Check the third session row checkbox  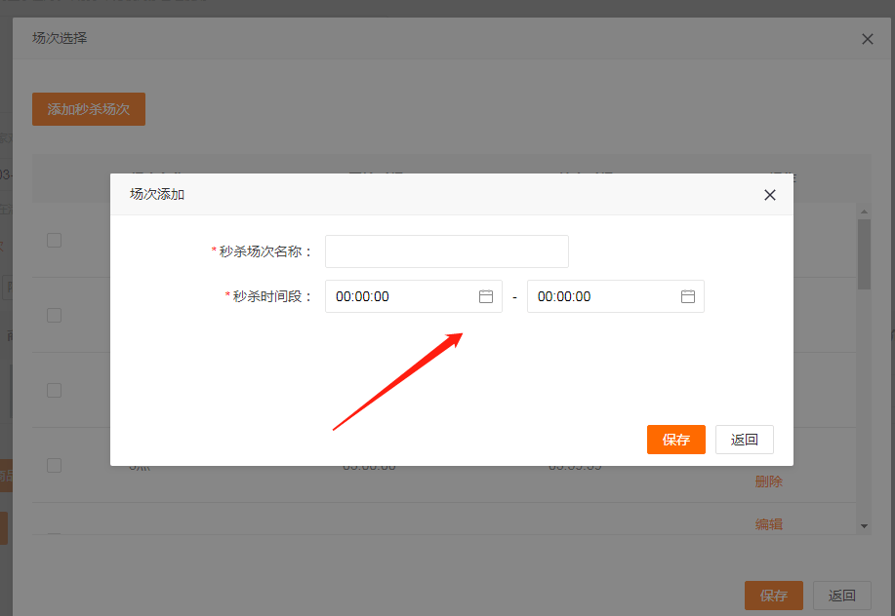(54, 390)
